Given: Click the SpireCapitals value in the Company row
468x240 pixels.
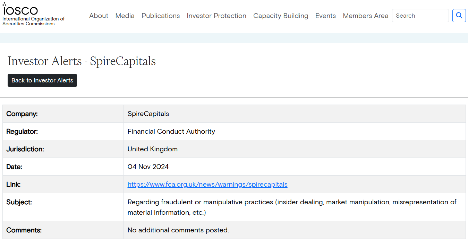Looking at the screenshot, I should (148, 114).
